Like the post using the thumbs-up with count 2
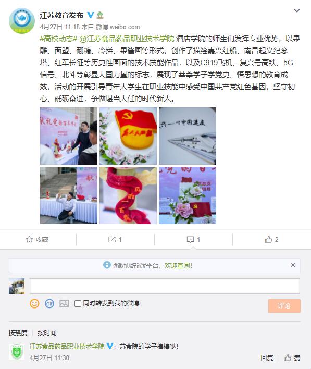 pyautogui.click(x=268, y=240)
